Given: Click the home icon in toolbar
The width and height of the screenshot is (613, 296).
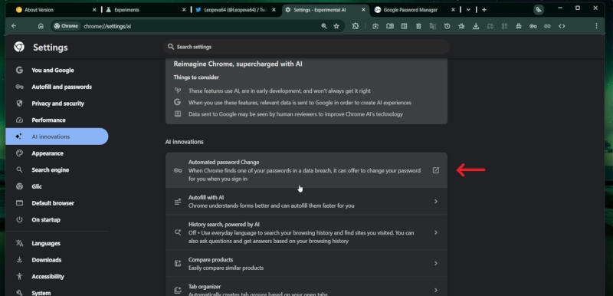Looking at the screenshot, I should pyautogui.click(x=41, y=26).
